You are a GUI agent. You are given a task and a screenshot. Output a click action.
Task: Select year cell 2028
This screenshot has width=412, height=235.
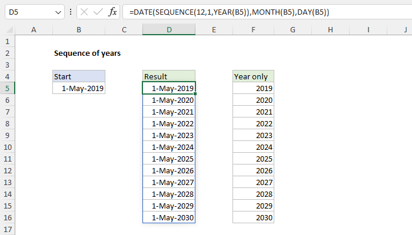point(253,194)
